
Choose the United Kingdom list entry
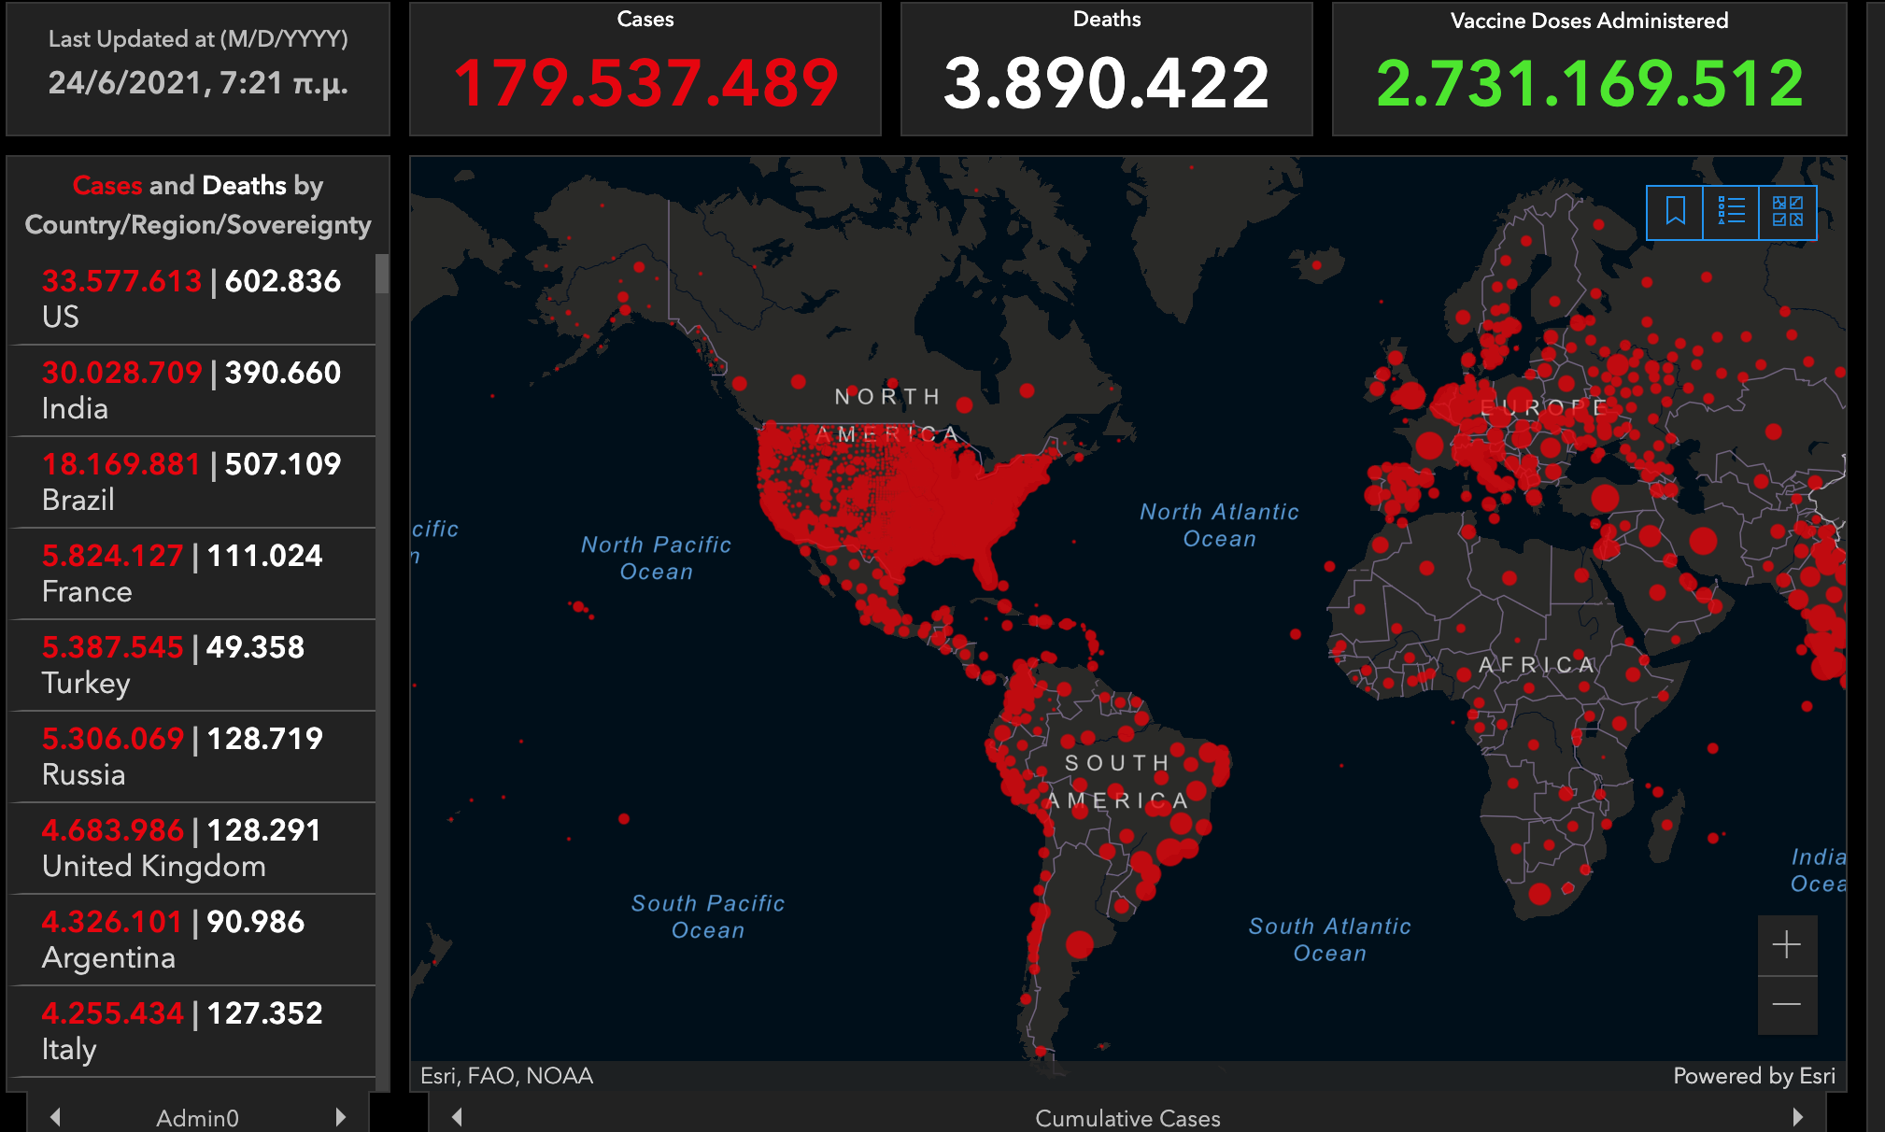(191, 848)
